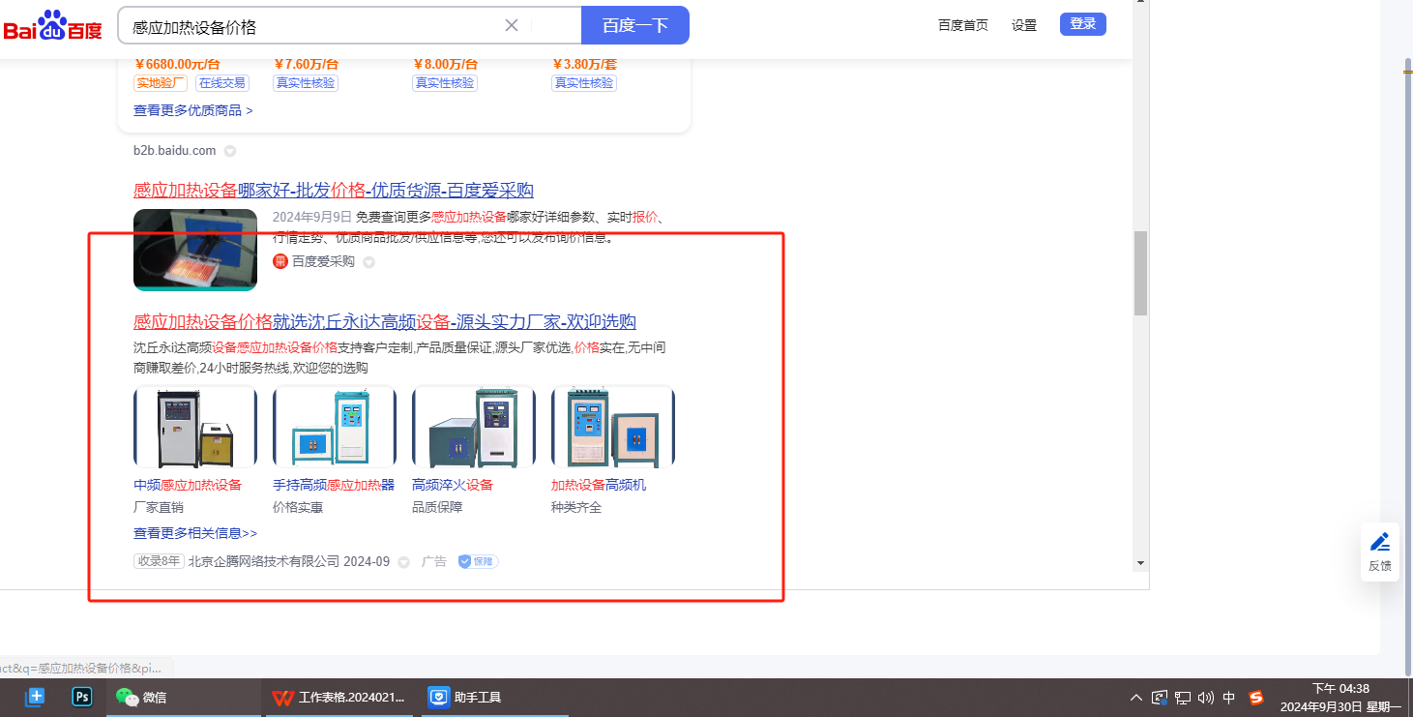
Task: Open 查看更多优质商品 link
Action: tap(193, 110)
